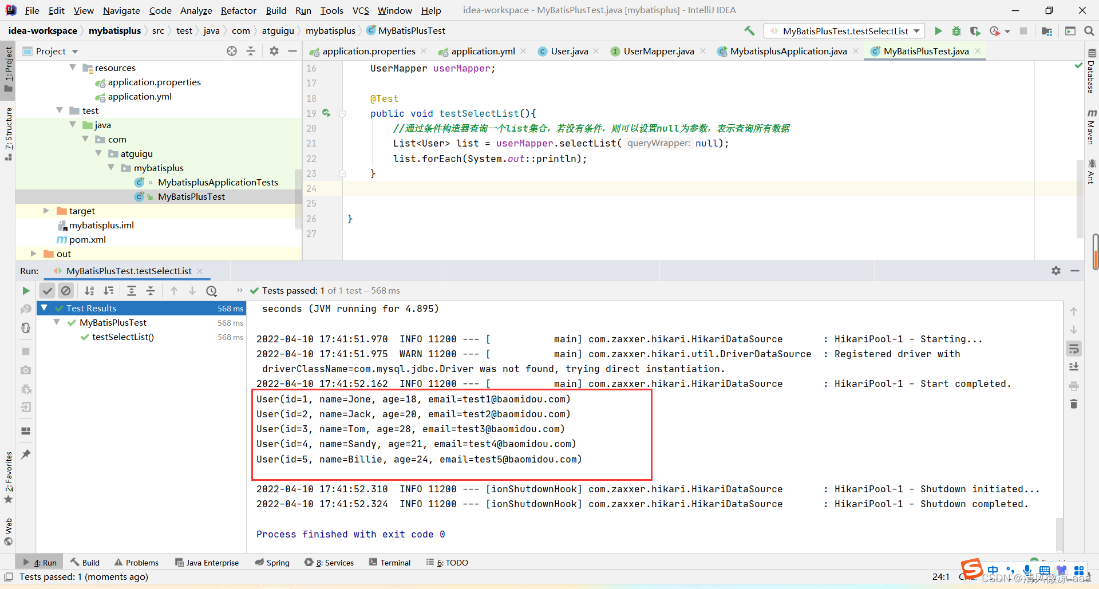Click the locate file crosshair icon in Project panel
Screen dimensions: 1099x589
pos(232,51)
